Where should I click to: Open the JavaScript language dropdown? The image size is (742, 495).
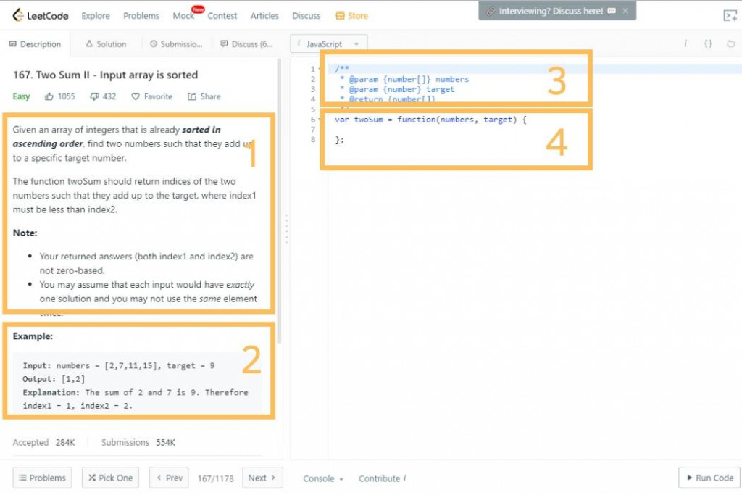coord(328,44)
